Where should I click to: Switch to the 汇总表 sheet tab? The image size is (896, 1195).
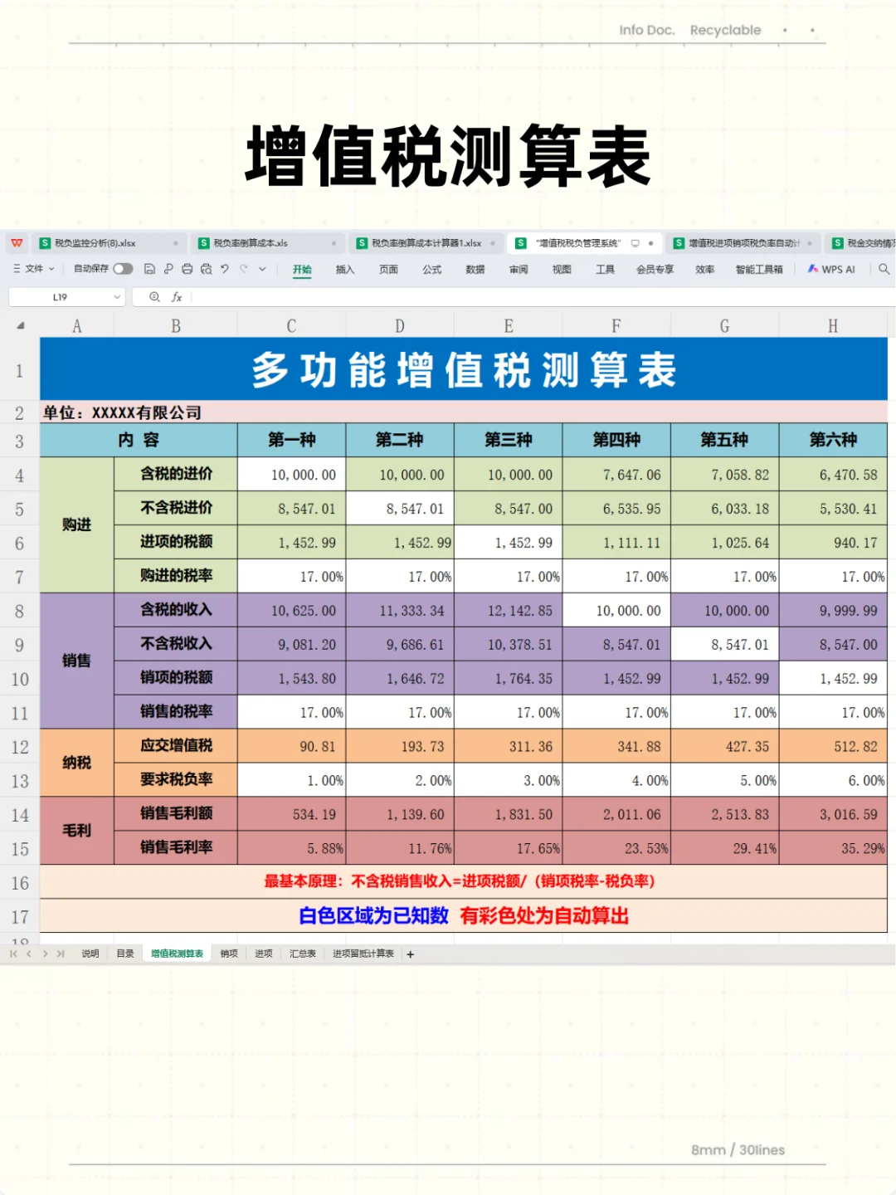coord(303,954)
